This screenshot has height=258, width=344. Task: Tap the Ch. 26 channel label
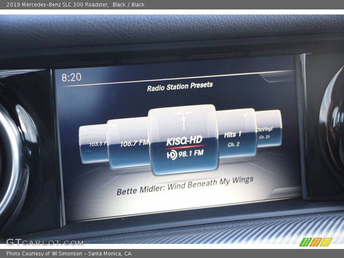pyautogui.click(x=264, y=137)
